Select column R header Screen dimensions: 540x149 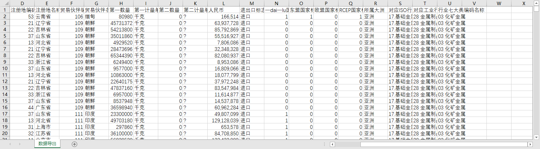tap(375, 3)
